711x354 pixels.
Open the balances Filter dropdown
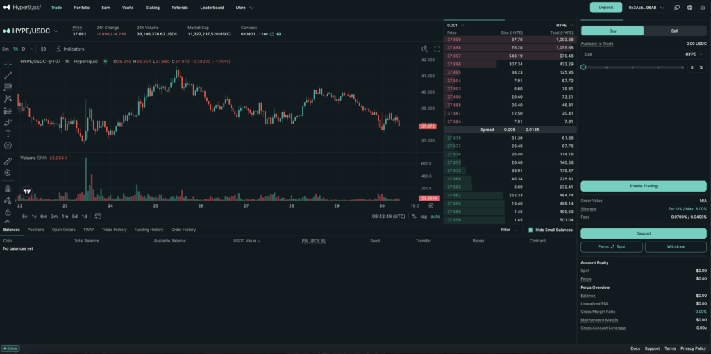point(509,230)
